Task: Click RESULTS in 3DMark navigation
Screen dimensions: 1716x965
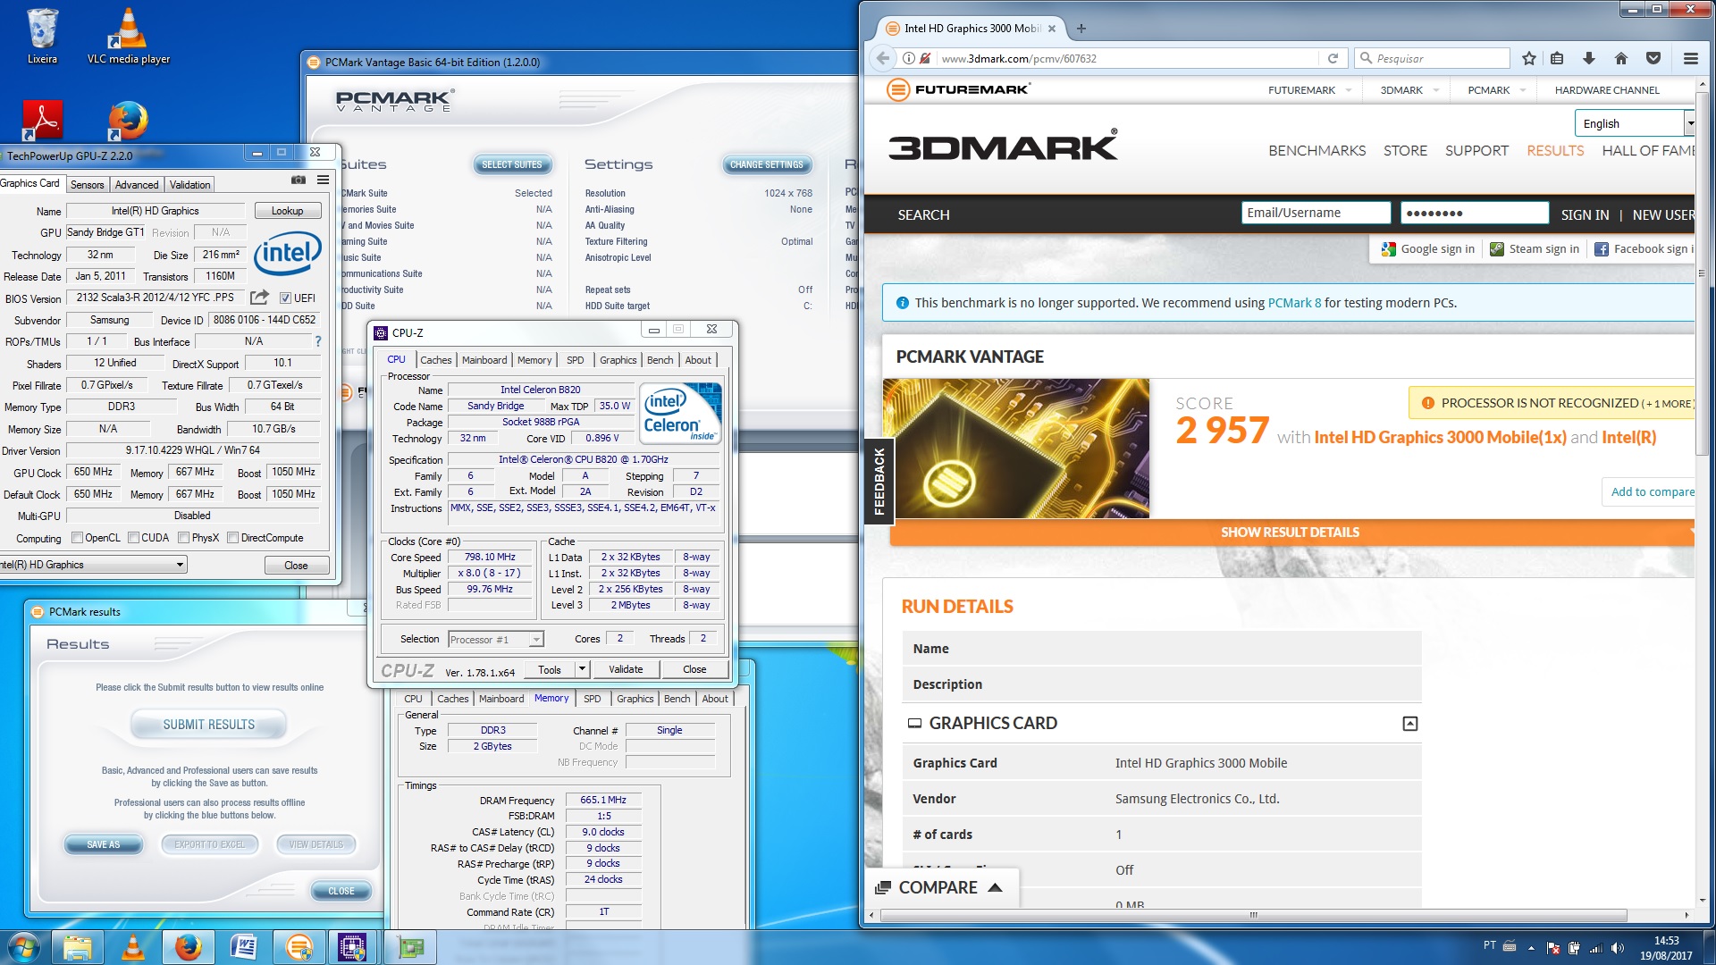Action: click(1555, 151)
